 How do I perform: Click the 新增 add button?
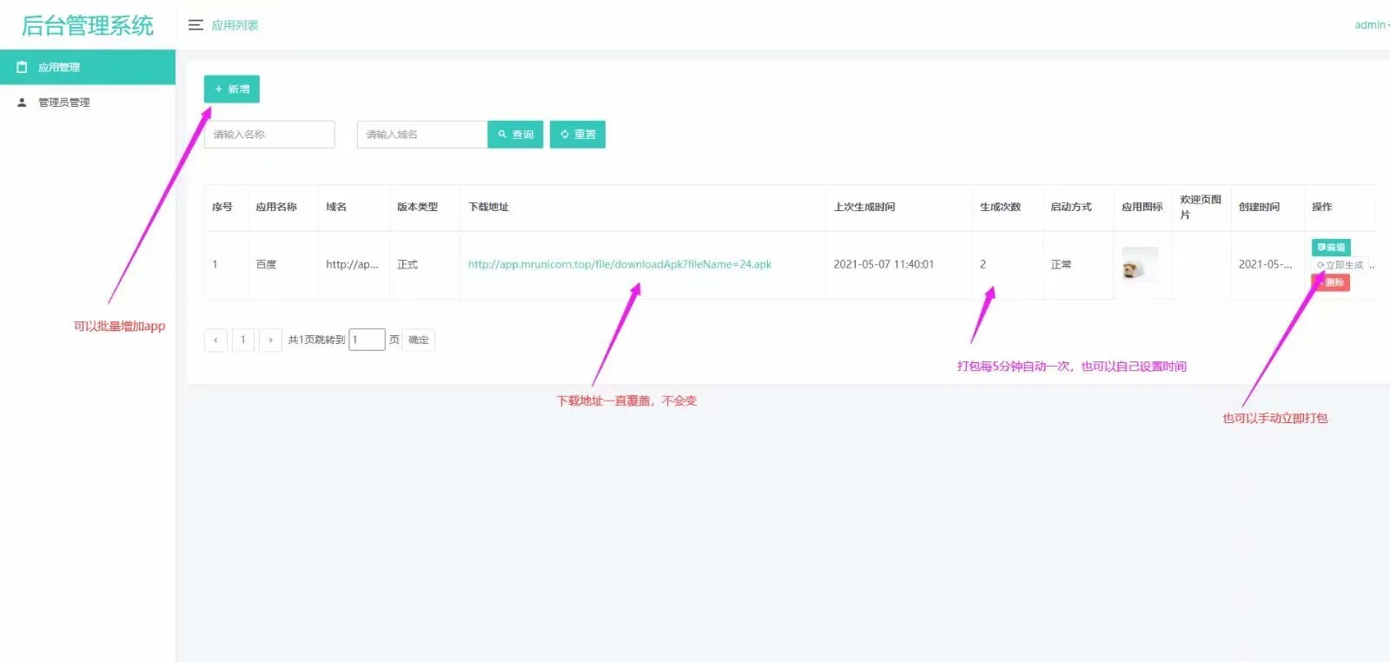231,89
